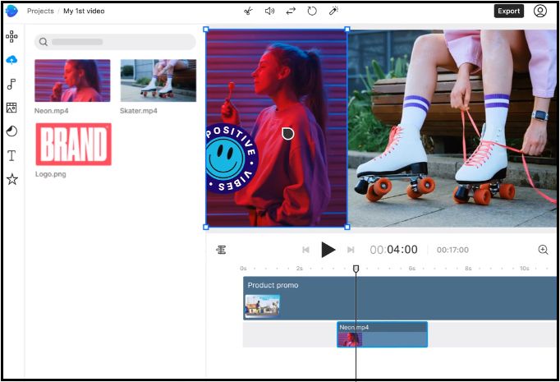Screen dimensions: 560x382
Task: Click the Skater.mp4 file name label
Action: pyautogui.click(x=139, y=111)
